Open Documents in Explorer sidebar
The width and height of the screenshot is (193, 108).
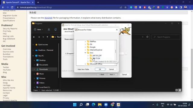pyautogui.click(x=43, y=65)
